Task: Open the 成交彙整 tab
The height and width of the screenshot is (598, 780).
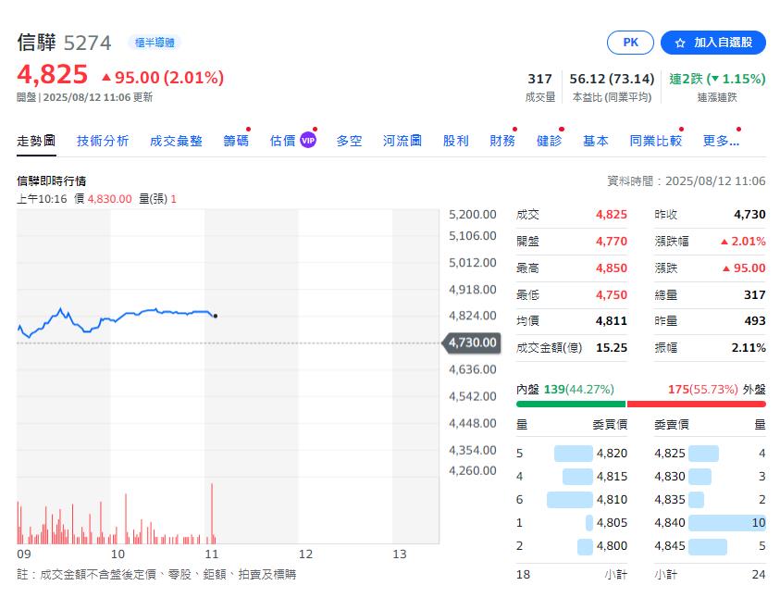Action: click(176, 141)
